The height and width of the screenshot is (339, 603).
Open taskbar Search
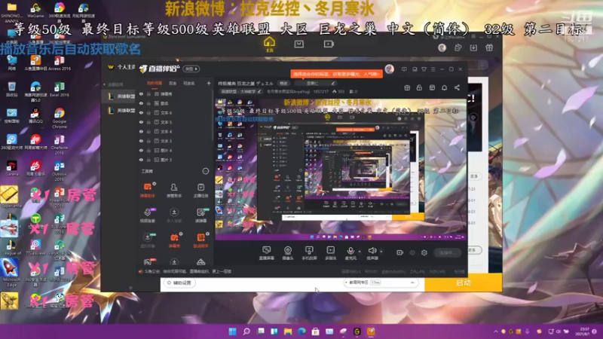point(246,331)
